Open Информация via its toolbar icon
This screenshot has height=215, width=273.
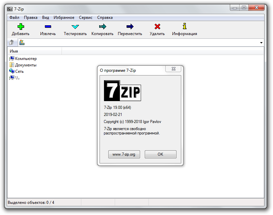coord(184,26)
